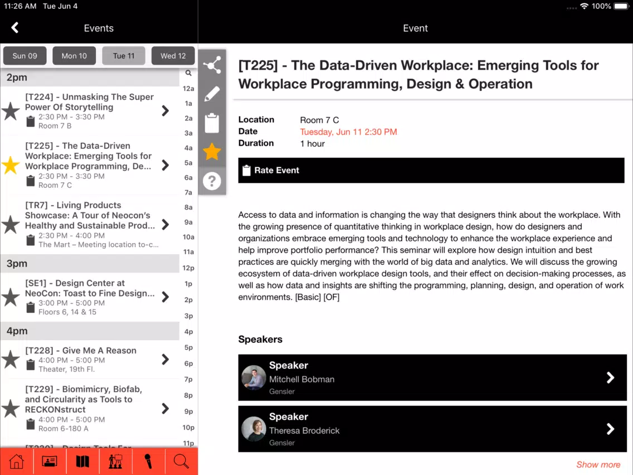Screen dimensions: 633x475
Task: Click the Show more link
Action: [598, 464]
